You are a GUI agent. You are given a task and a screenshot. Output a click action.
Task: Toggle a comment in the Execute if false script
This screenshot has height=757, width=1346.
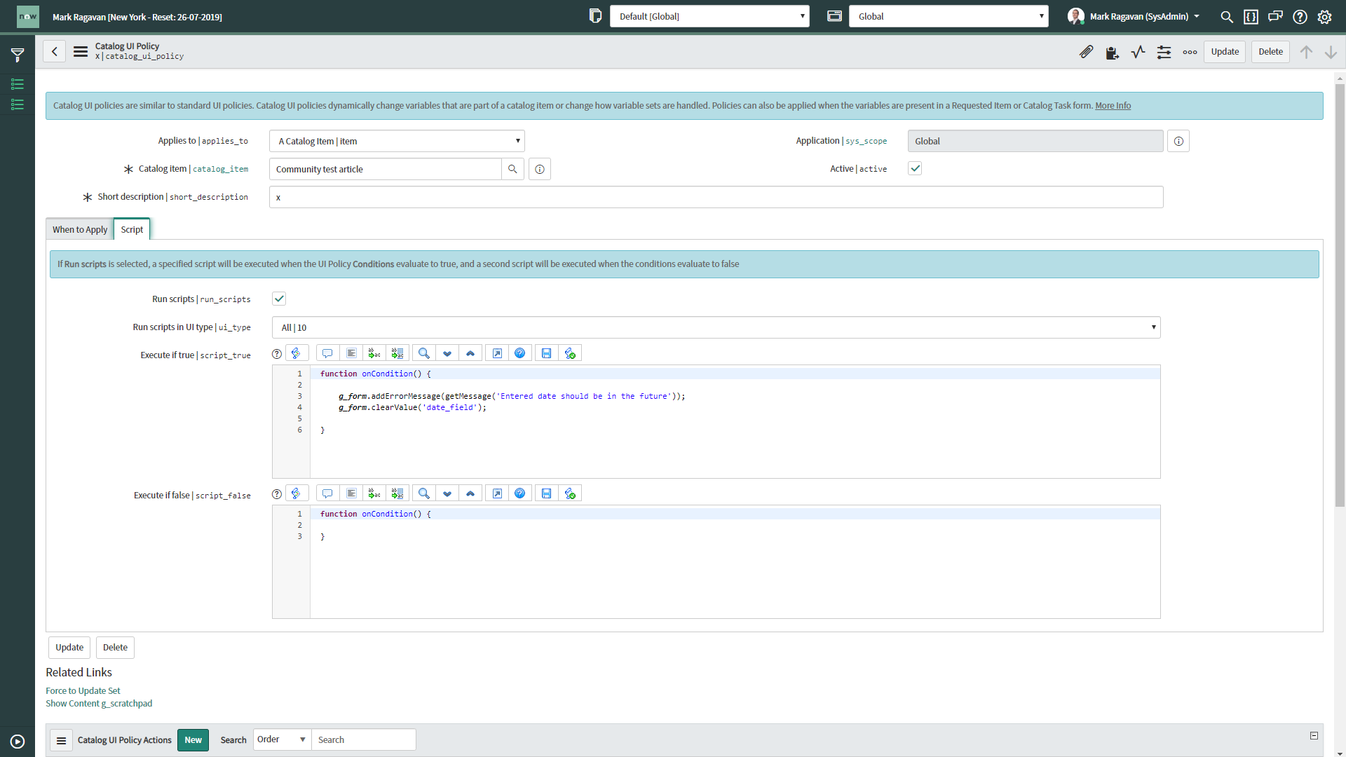click(x=327, y=493)
